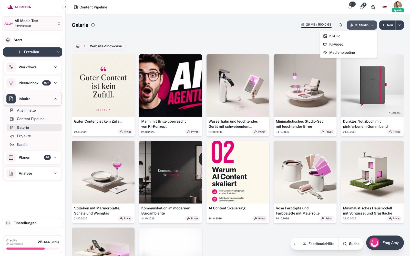The image size is (410, 256).
Task: Open the All Media Test workspace switcher
Action: click(33, 24)
